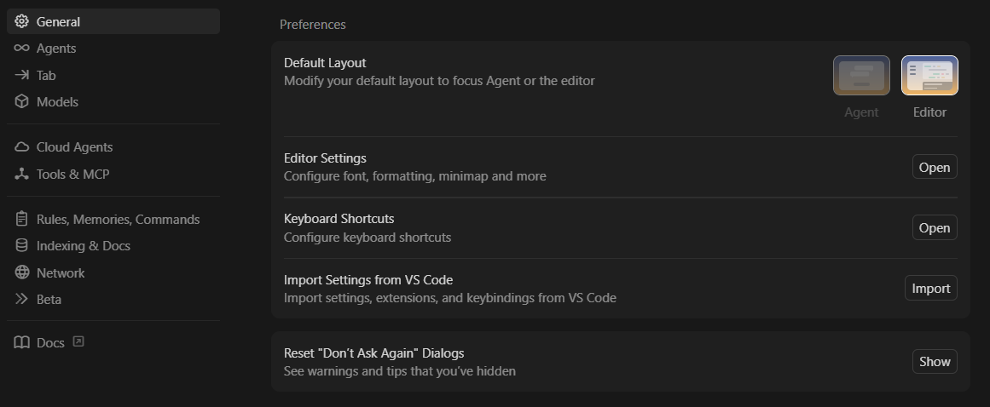Click the Docs book icon
990x407 pixels.
[x=21, y=342]
